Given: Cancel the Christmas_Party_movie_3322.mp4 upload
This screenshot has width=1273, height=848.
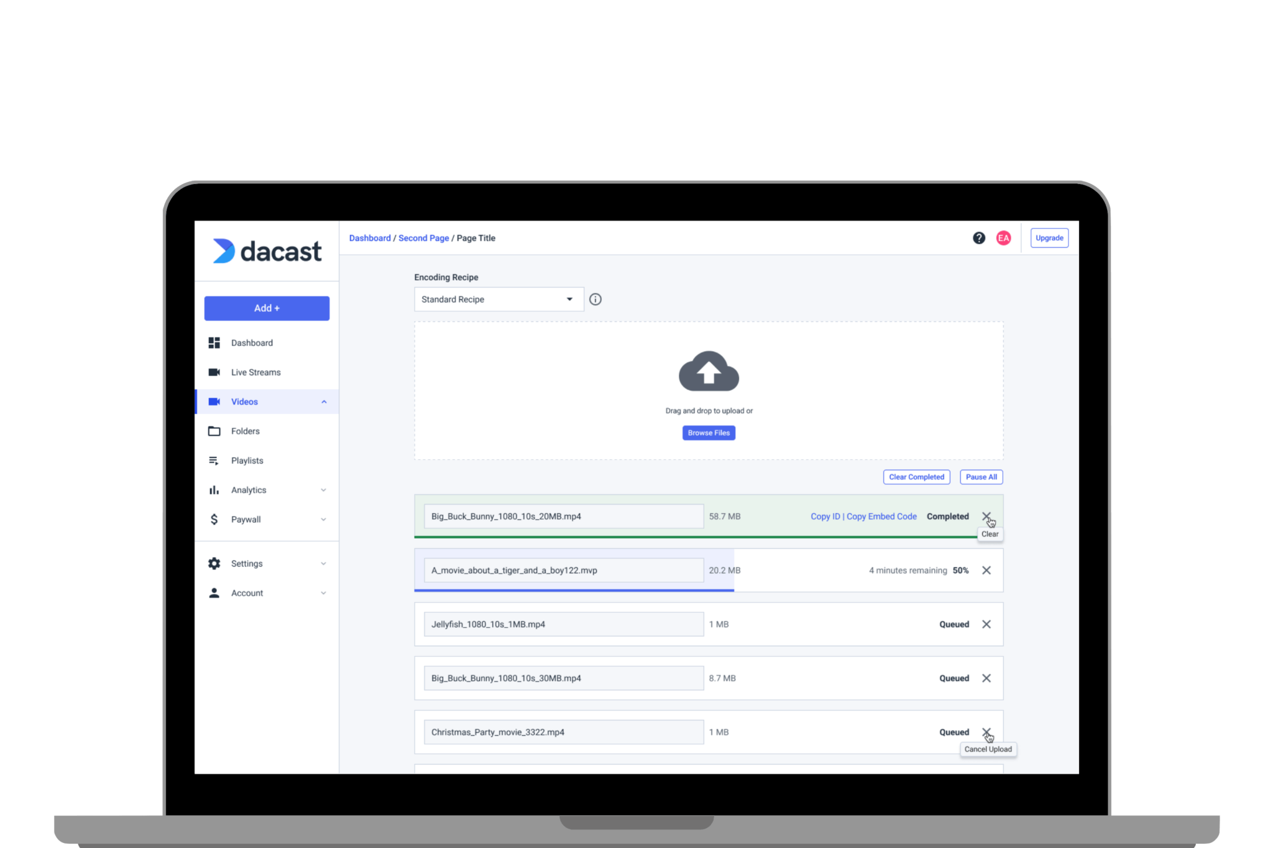Looking at the screenshot, I should 987,732.
